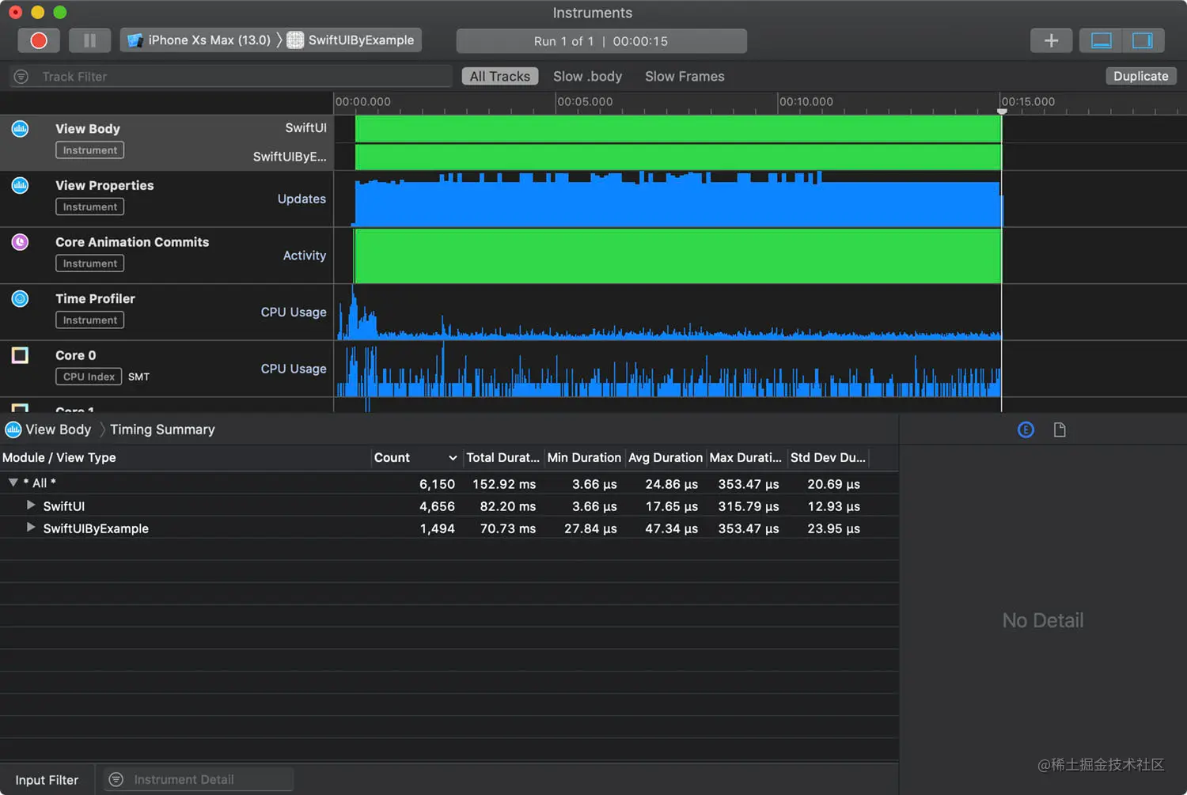Select the Core Animation Commits instrument icon
Viewport: 1187px width, 795px height.
click(x=20, y=242)
